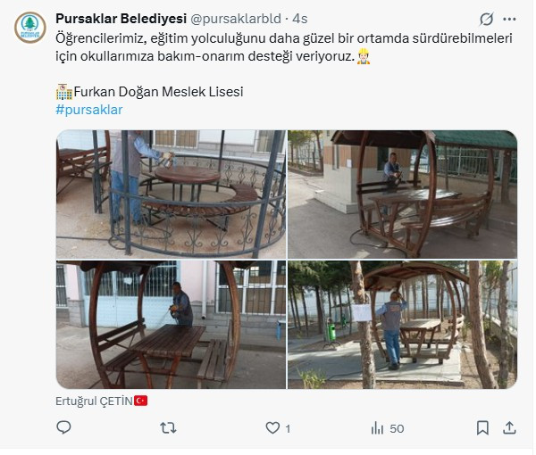Open the Grok explain icon
The height and width of the screenshot is (455, 536).
tap(486, 19)
